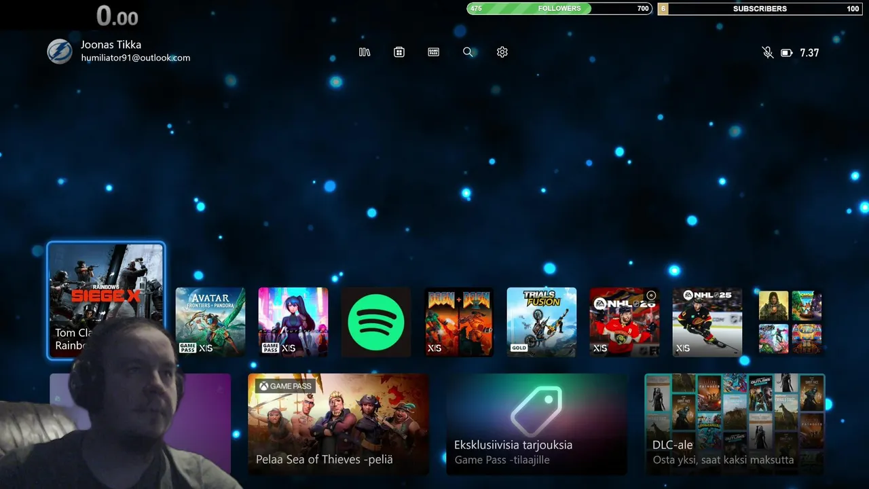Launch the NHL 26 tile
This screenshot has width=869, height=489.
pyautogui.click(x=625, y=322)
